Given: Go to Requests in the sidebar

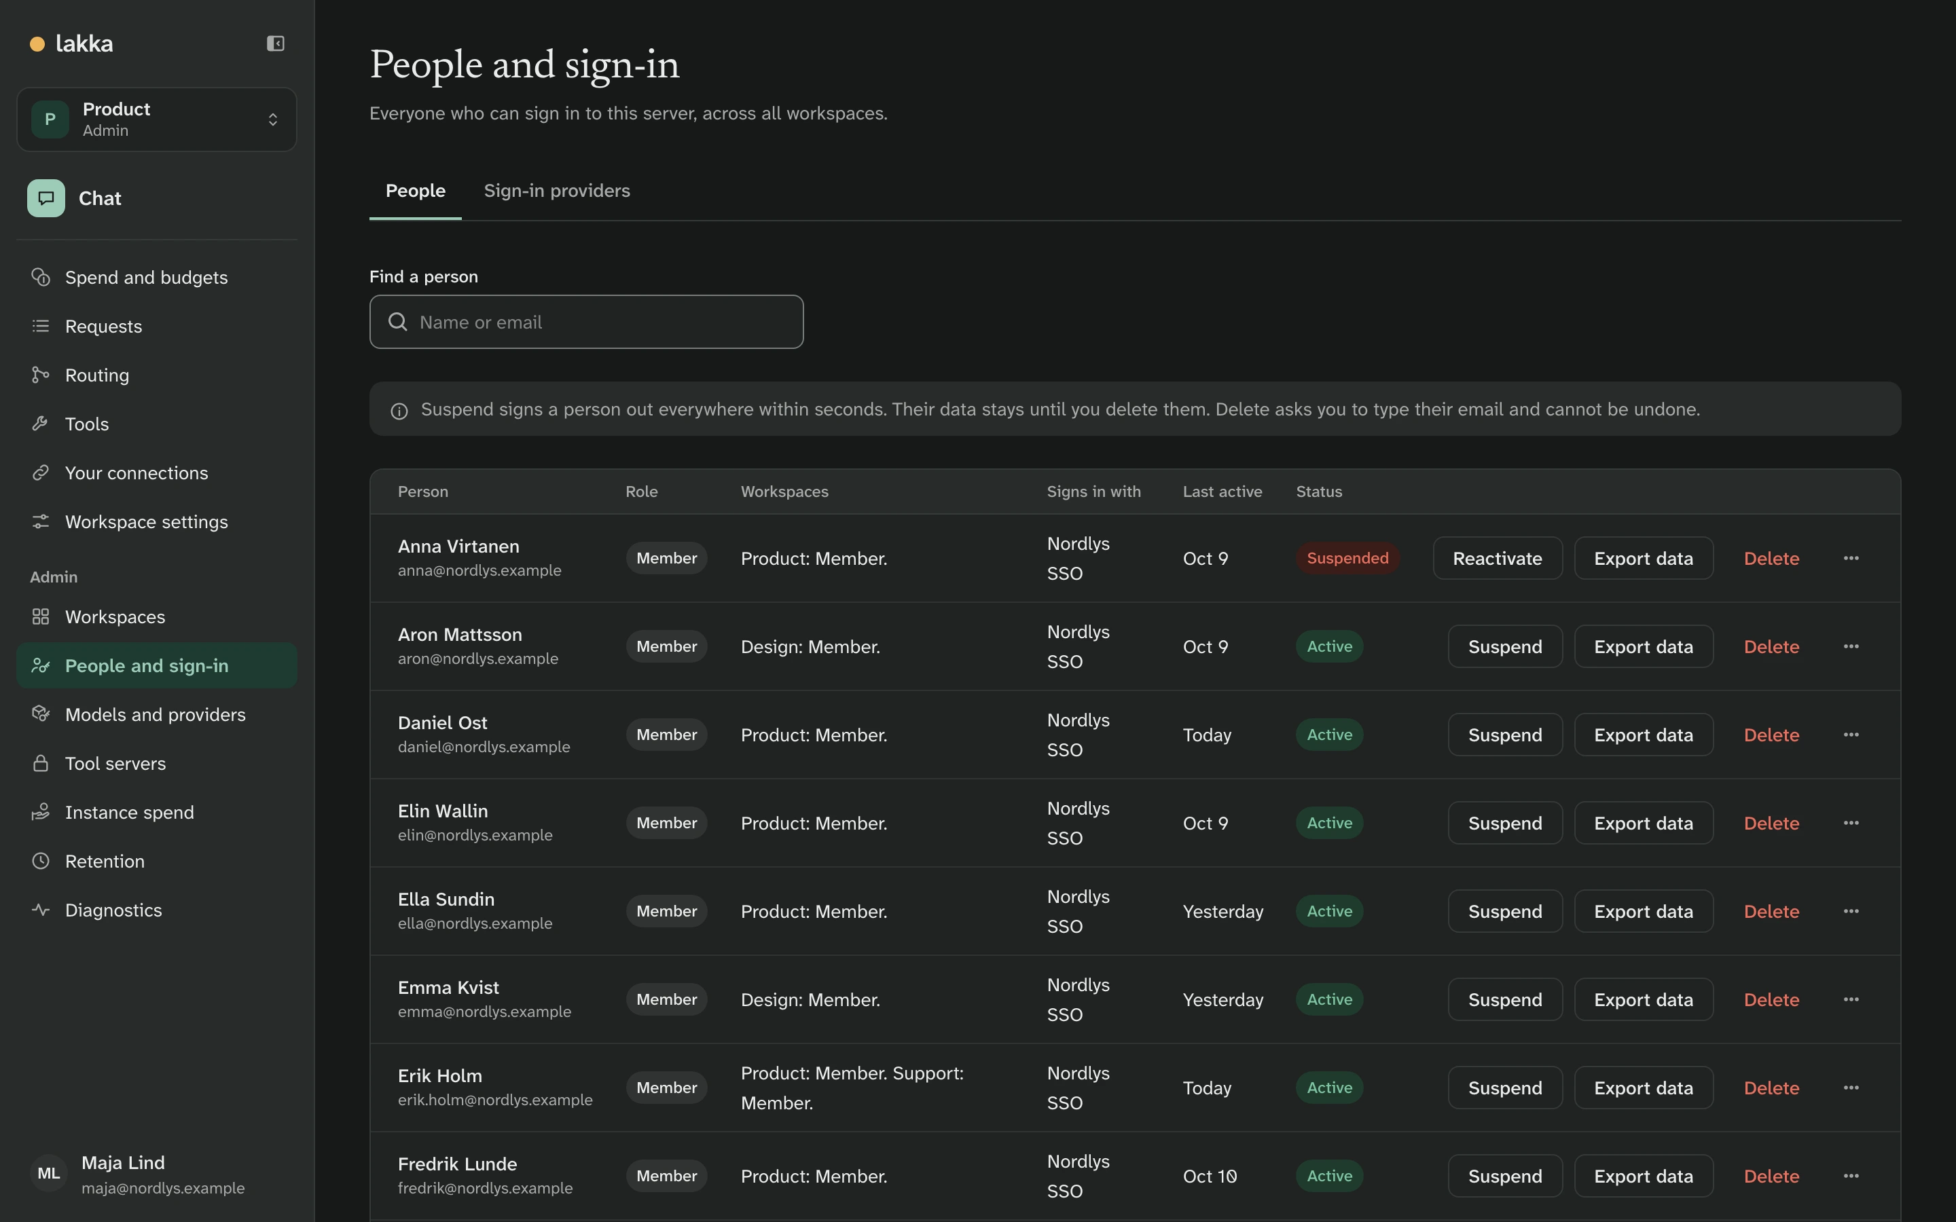Looking at the screenshot, I should [157, 327].
